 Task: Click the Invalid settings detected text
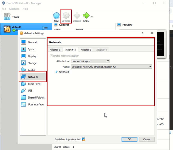click(x=67, y=139)
